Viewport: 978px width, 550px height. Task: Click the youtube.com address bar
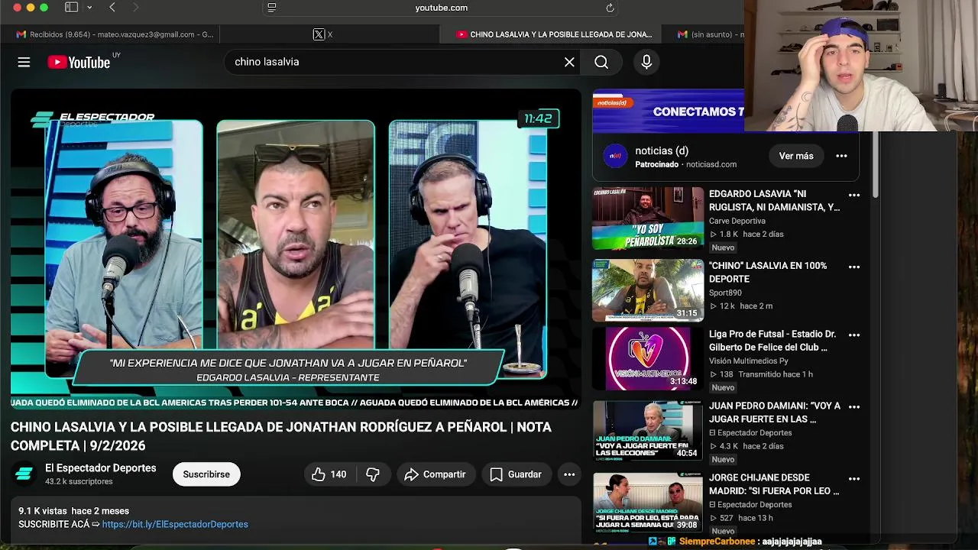441,8
